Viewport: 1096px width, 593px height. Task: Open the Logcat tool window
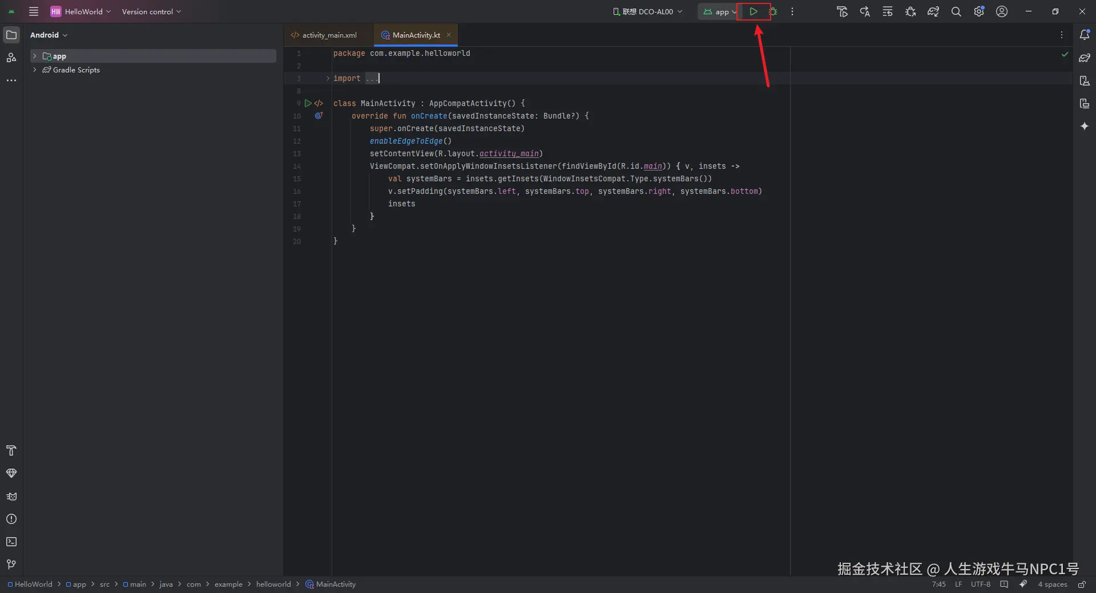(x=11, y=496)
